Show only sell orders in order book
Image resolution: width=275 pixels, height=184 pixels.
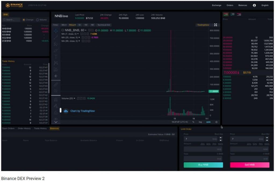pyautogui.click(x=239, y=14)
